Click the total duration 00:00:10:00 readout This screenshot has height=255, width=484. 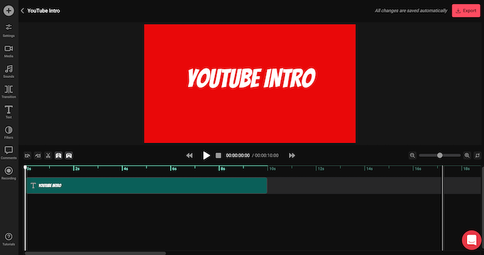(267, 155)
